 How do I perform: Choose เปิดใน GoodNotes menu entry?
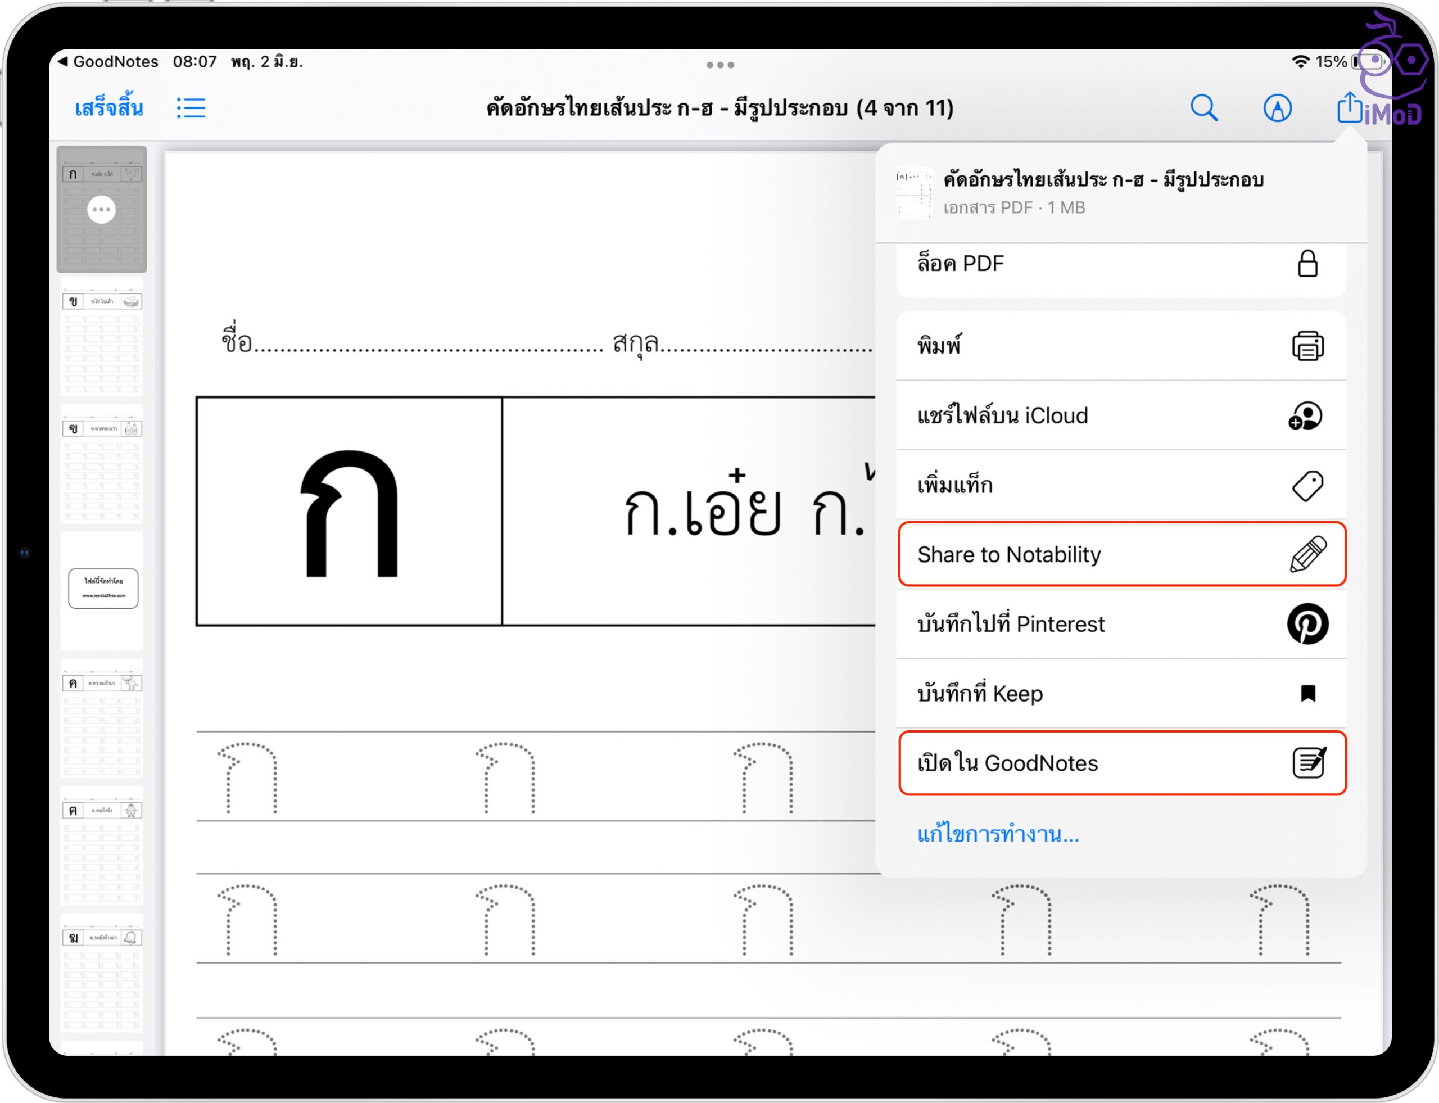tap(1121, 763)
